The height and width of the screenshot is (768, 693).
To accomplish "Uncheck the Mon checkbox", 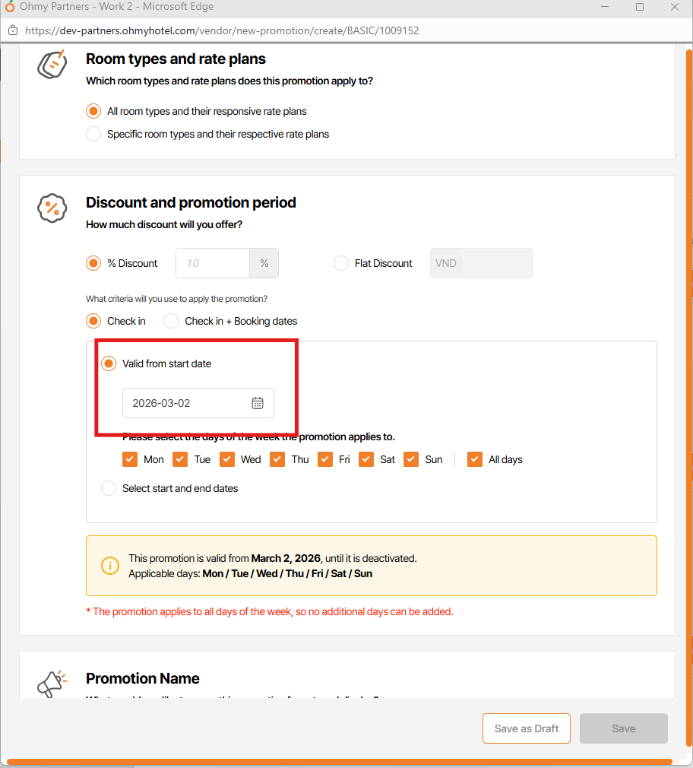I will click(x=130, y=459).
